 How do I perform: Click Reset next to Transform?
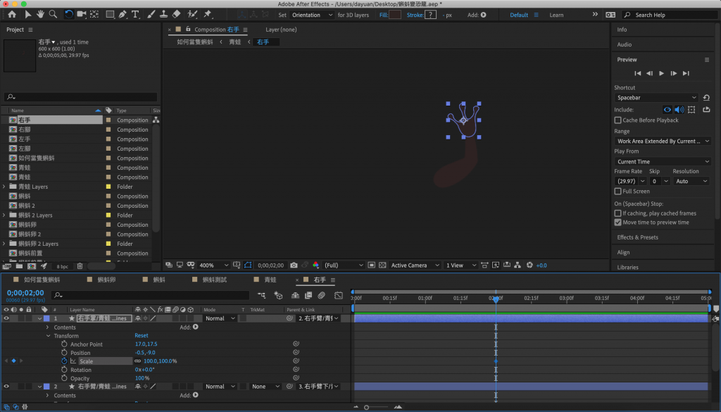click(x=141, y=336)
